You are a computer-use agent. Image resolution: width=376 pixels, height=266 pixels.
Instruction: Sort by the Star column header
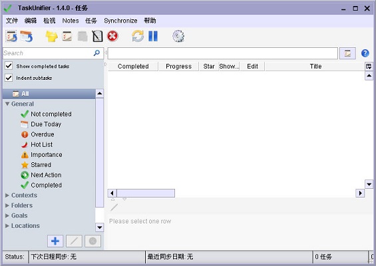pyautogui.click(x=209, y=66)
